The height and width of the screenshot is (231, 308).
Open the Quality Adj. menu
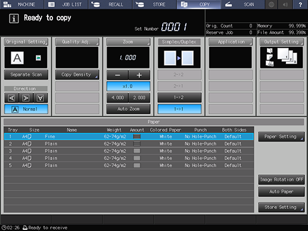tap(77, 42)
